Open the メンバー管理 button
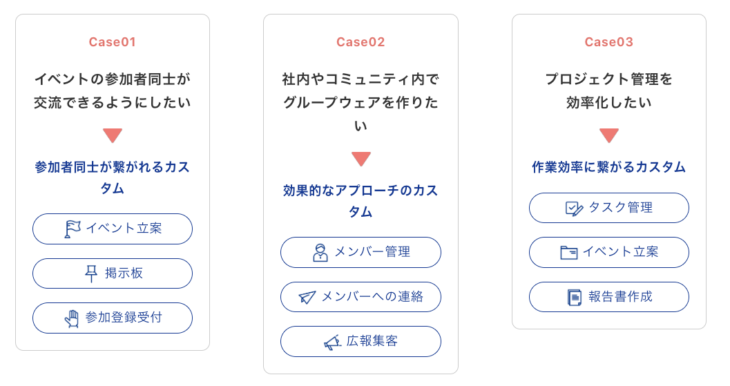The image size is (730, 386). [x=361, y=253]
